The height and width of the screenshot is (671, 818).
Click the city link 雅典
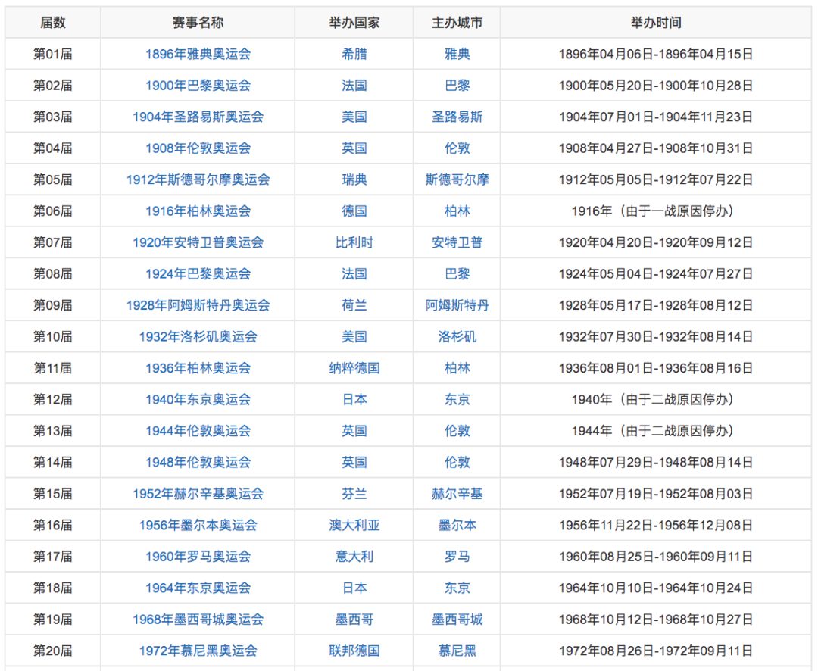(457, 54)
